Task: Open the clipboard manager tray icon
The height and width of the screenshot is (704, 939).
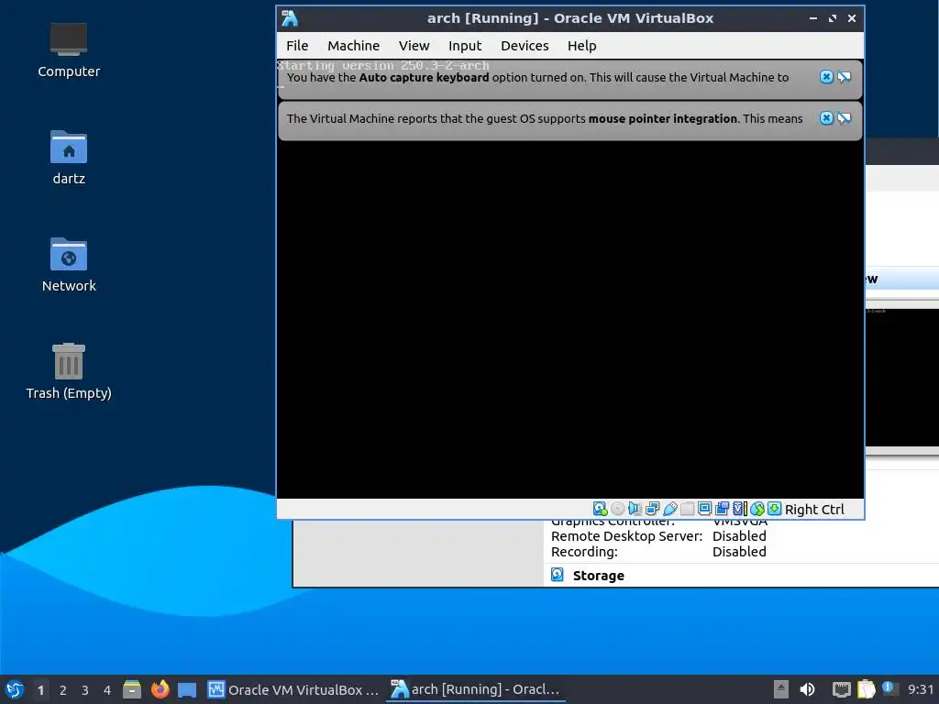Action: [x=866, y=689]
